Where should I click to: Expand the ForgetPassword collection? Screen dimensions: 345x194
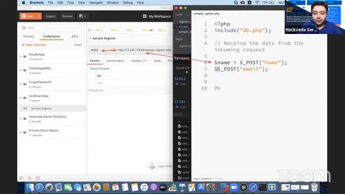(x=20, y=84)
